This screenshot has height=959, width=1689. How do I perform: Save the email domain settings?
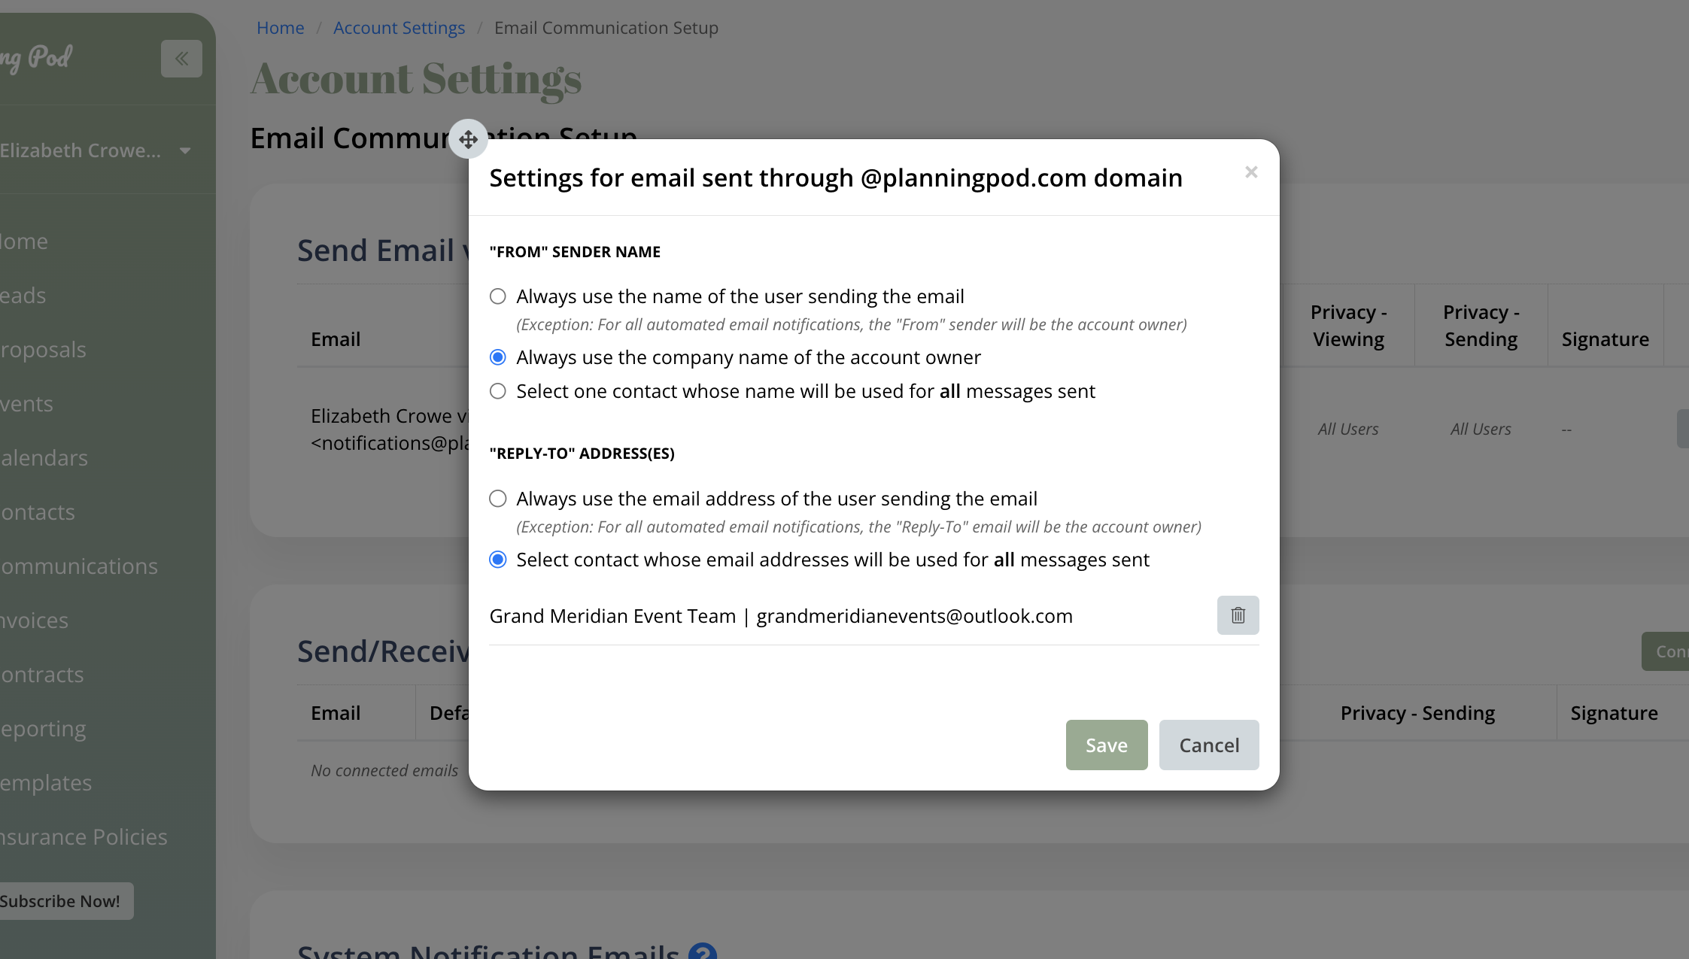coord(1106,745)
